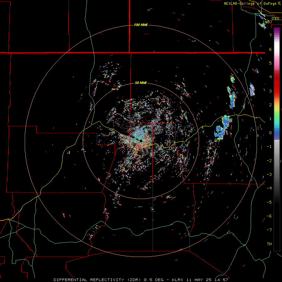
Task: Click the TH threshold label on scale
Action: [269, 244]
